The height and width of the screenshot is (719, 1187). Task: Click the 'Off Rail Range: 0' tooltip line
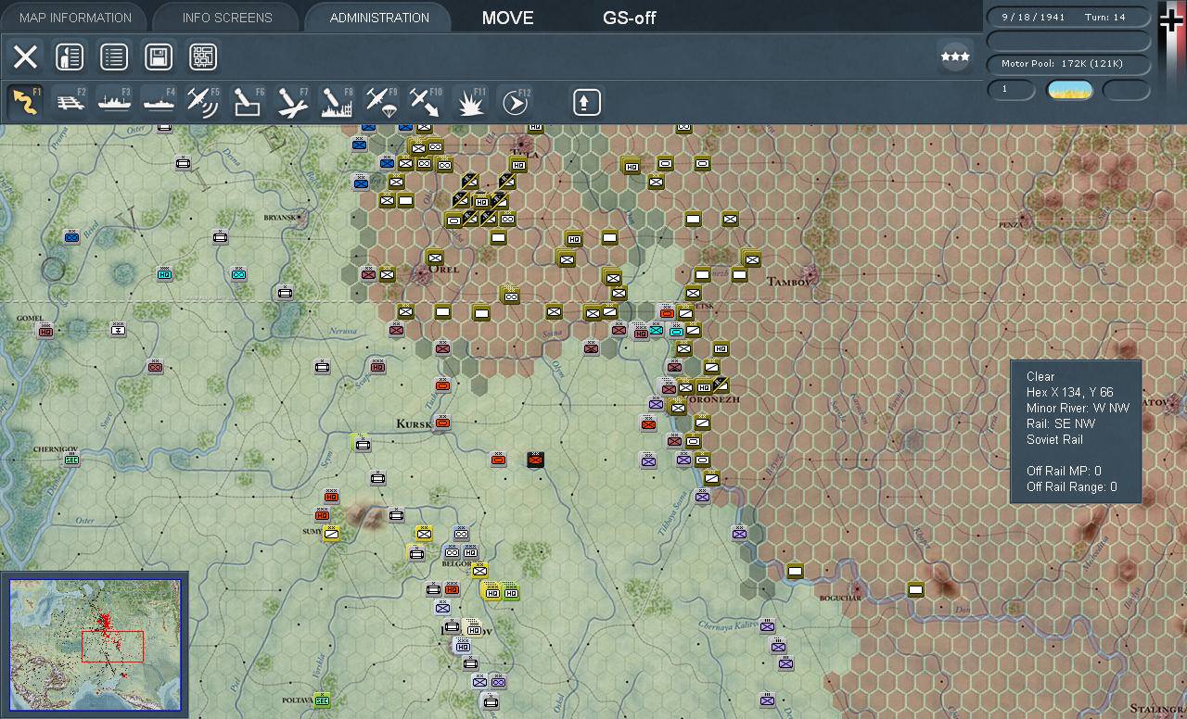click(x=1071, y=487)
